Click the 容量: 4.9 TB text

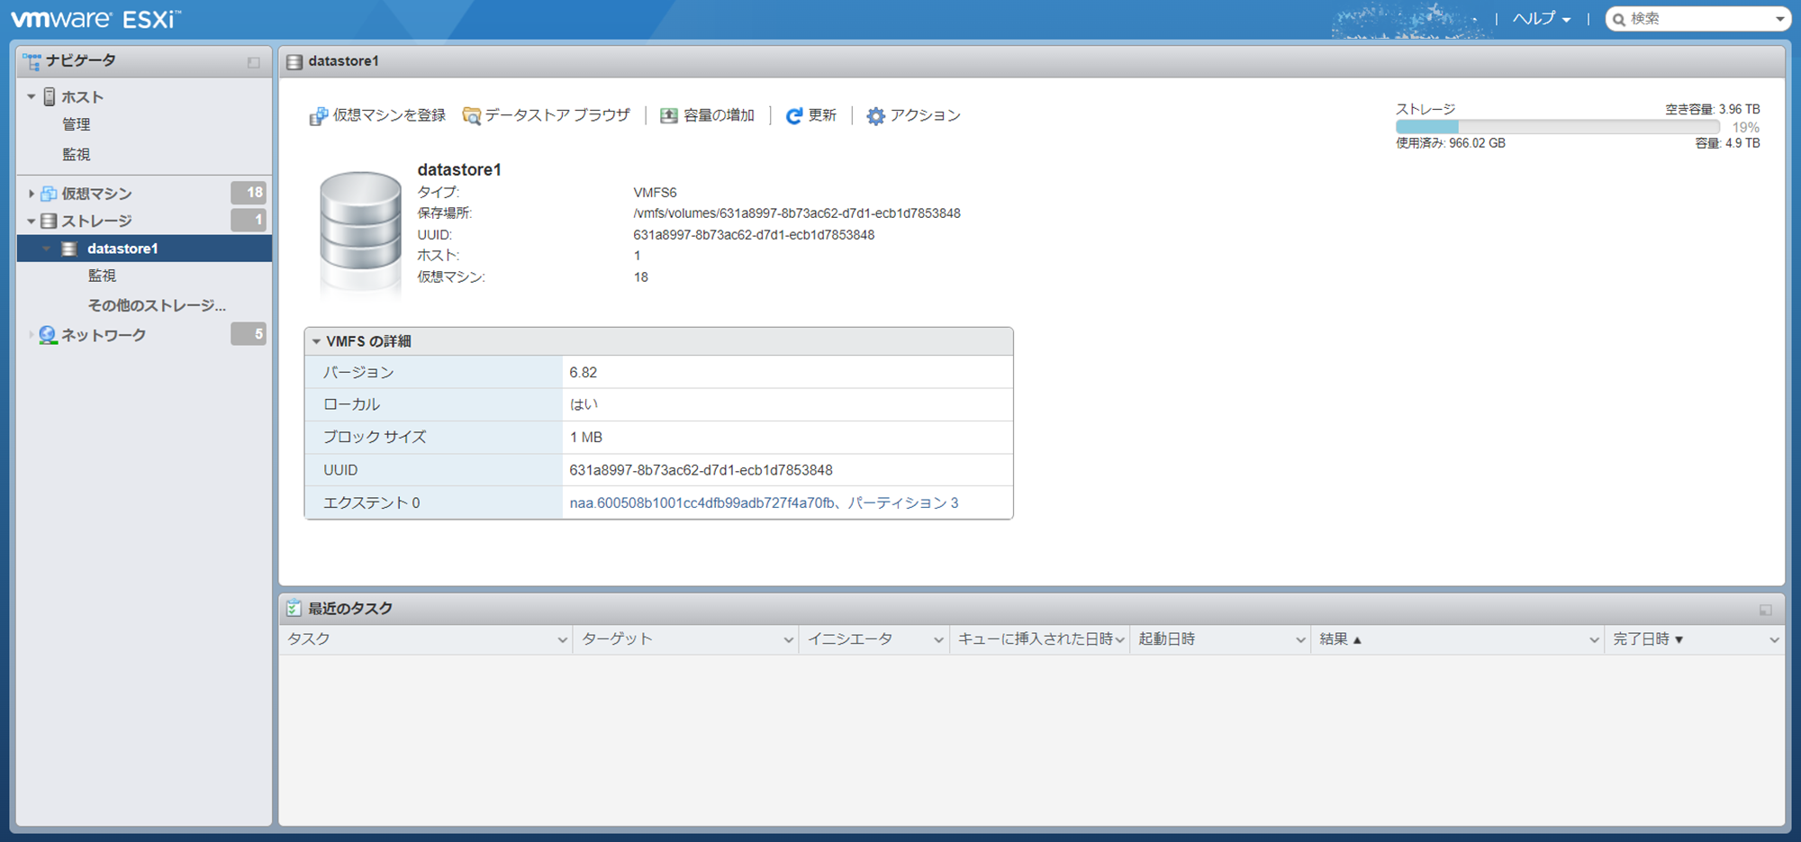click(1727, 143)
